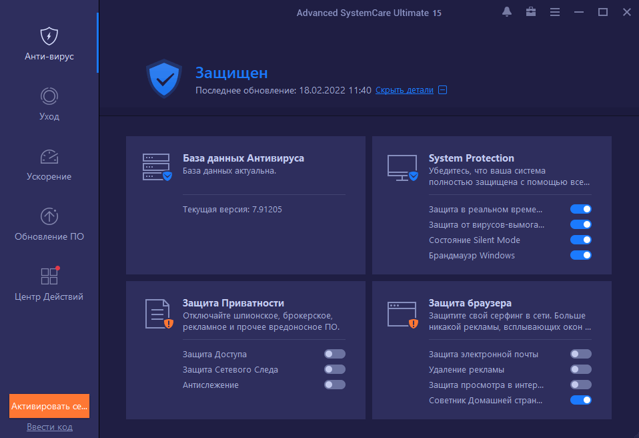Screen dimensions: 639x438
Task: Enable Защита просмотра в интернете switch
Action: coord(581,385)
